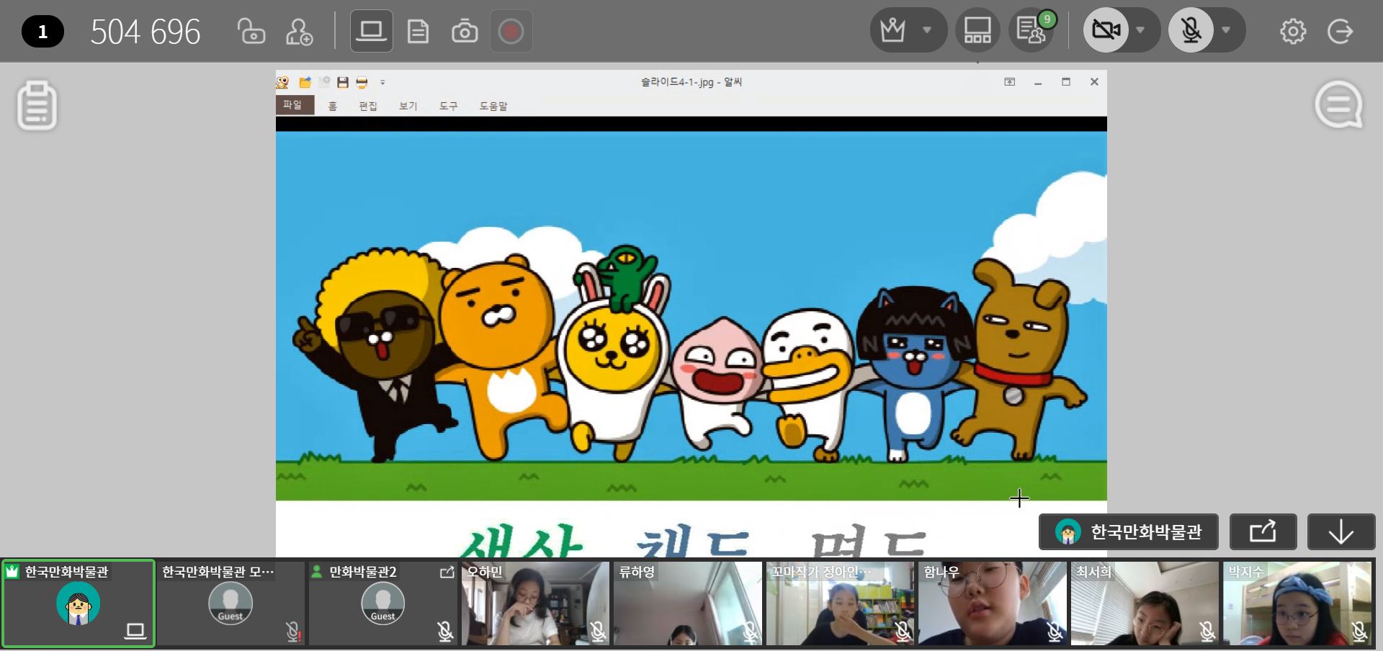The width and height of the screenshot is (1383, 651).
Task: Click the muted mic icon on 최서희 tile
Action: point(1207,632)
